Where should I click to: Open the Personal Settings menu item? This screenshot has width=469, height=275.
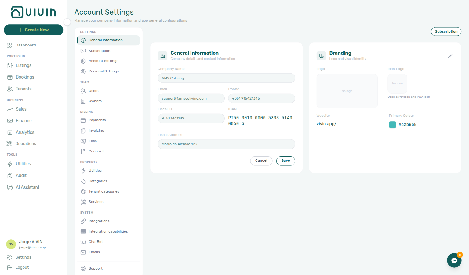click(x=108, y=71)
